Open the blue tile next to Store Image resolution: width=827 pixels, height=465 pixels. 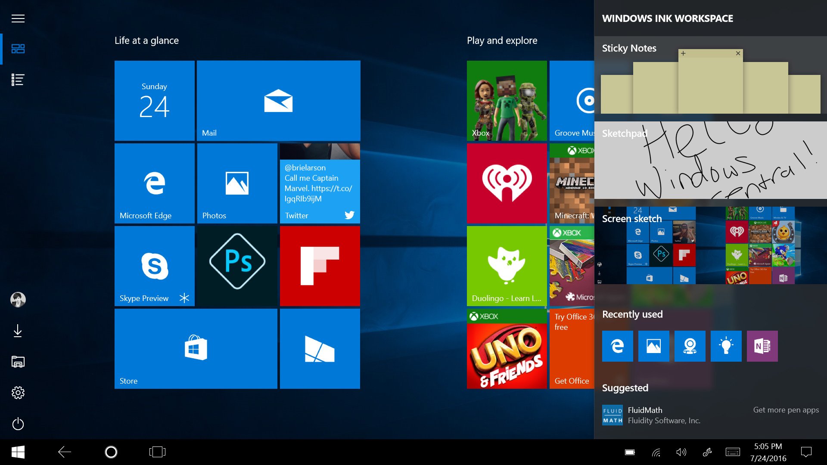320,349
